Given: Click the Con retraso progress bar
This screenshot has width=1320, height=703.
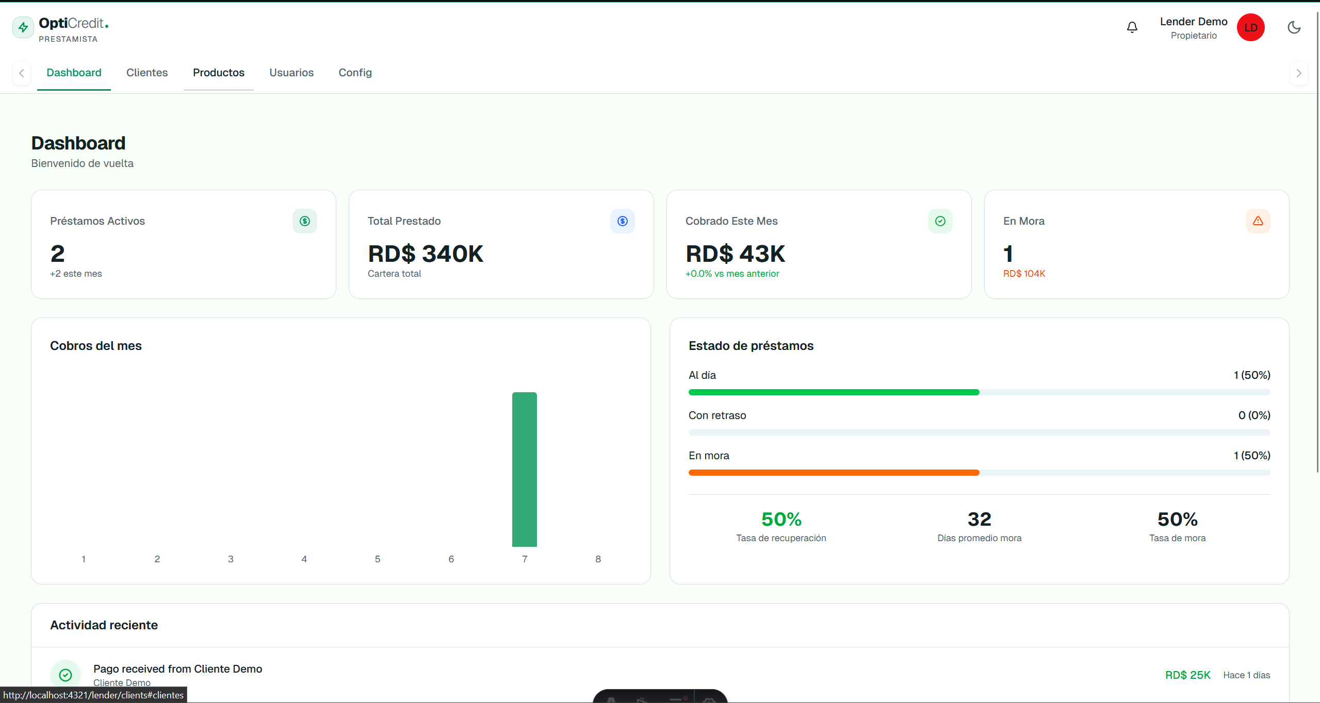Looking at the screenshot, I should click(980, 432).
